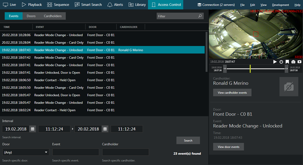Viewport: 303px width, 165px height.
Task: Switch to the Doors sub-tab
Action: pyautogui.click(x=31, y=16)
